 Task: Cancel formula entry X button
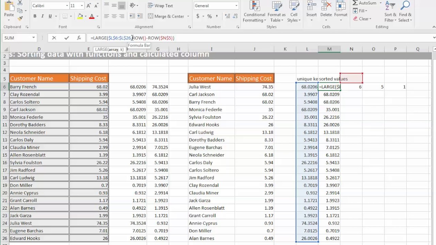(54, 38)
